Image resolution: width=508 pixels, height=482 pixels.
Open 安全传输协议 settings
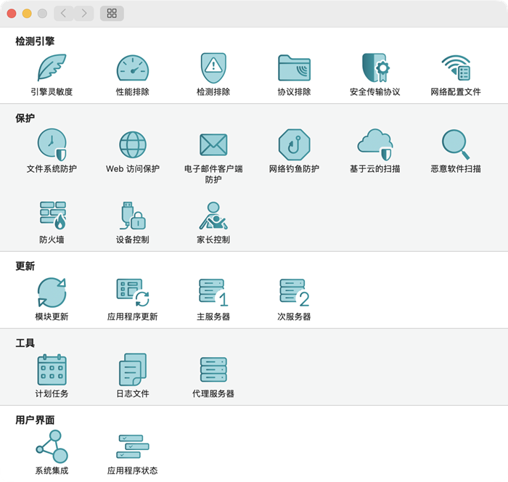(x=375, y=68)
